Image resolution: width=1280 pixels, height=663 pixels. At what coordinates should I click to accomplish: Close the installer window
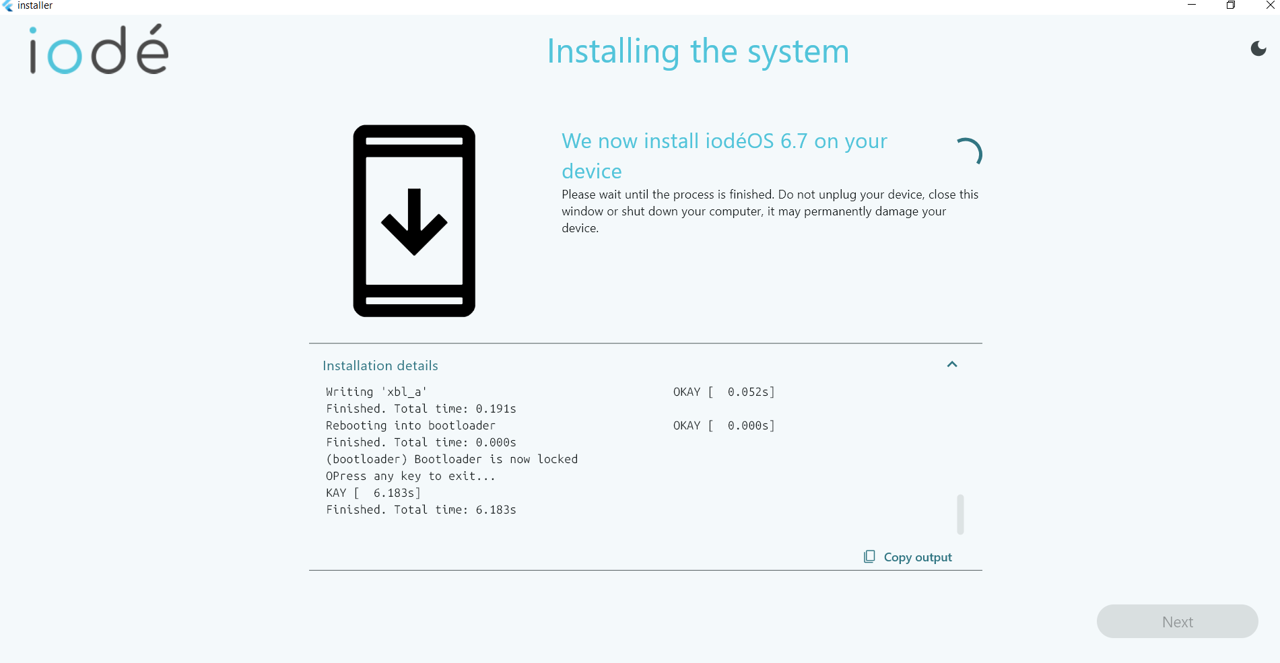(1269, 5)
